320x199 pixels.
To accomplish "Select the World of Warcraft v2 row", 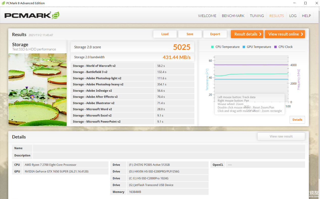I will (132, 66).
